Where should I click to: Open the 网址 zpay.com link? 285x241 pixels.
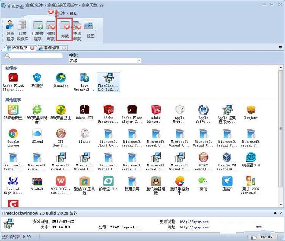(194, 227)
